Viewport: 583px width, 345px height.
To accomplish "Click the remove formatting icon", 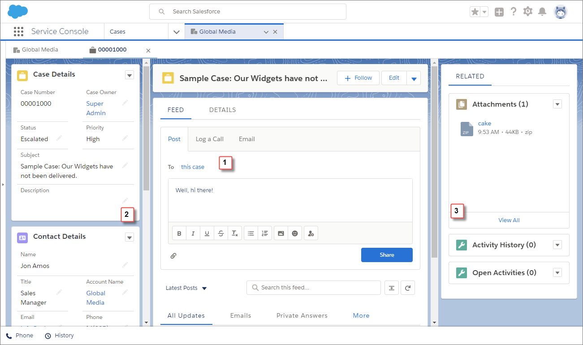I will pos(235,233).
